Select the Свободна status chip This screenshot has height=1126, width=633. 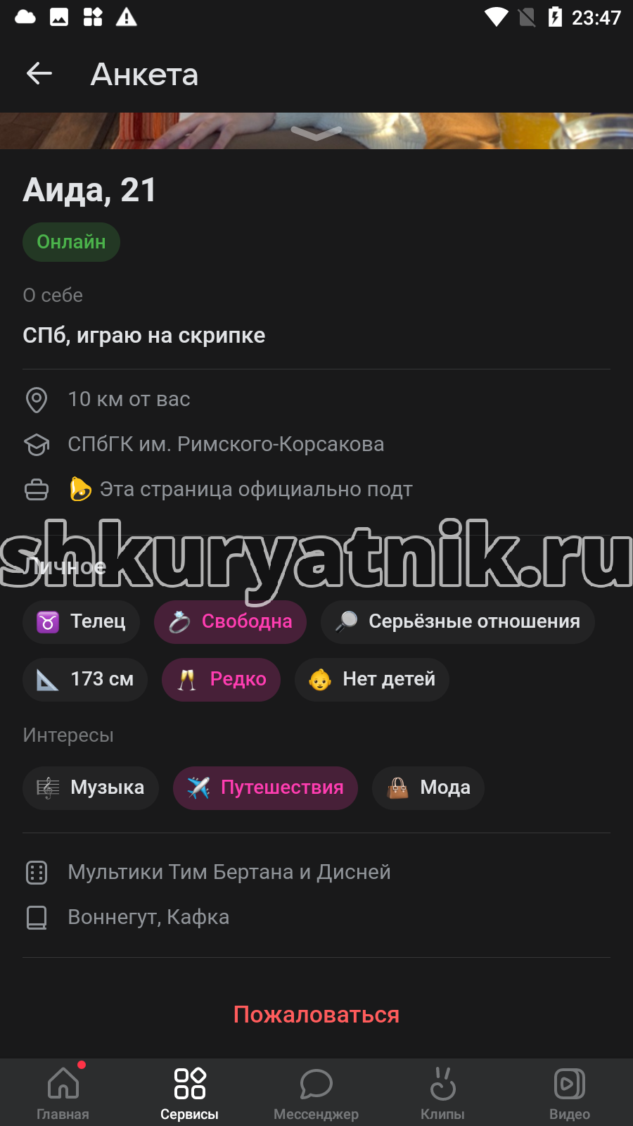230,621
